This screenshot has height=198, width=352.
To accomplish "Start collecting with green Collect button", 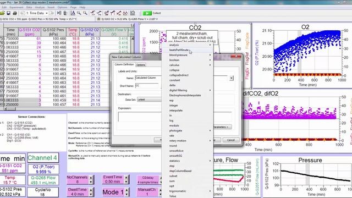I will [x=152, y=13].
